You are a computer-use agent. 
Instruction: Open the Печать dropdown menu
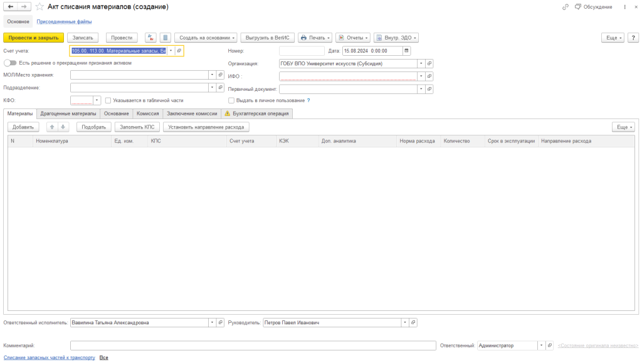click(x=315, y=38)
